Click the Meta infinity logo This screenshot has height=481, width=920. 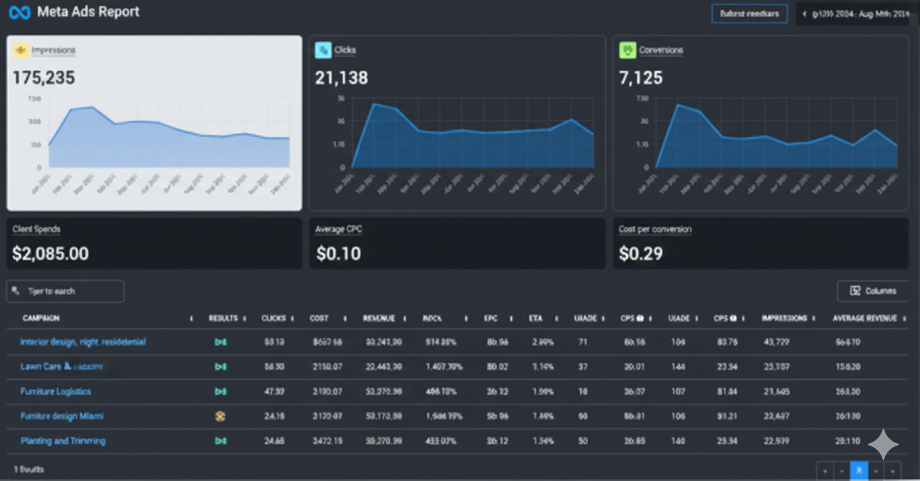[20, 12]
